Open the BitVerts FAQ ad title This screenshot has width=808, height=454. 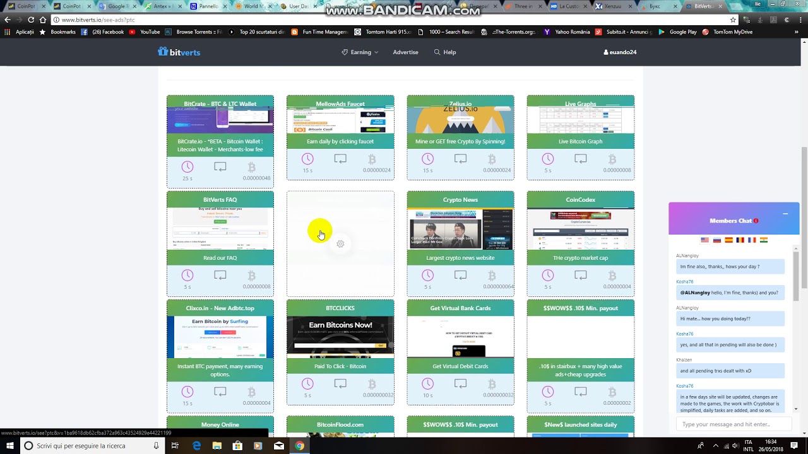(x=220, y=200)
